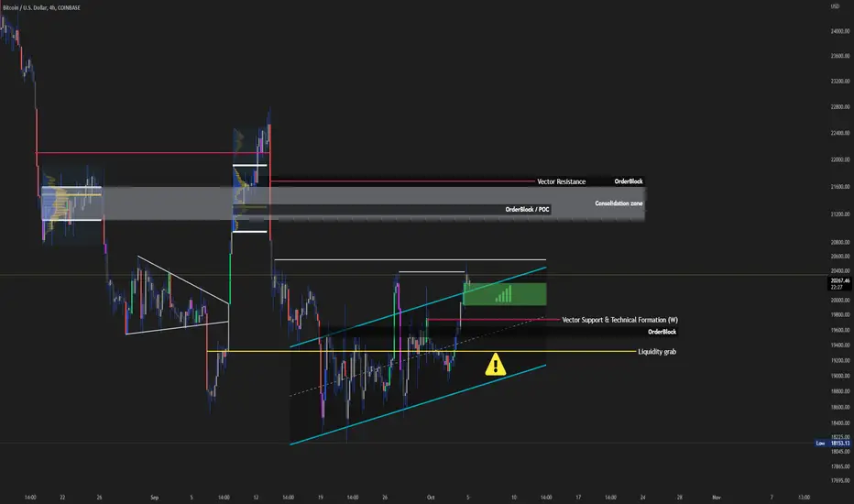Screen dimensions: 854x504
Task: Click the 19 date label on the time axis
Action: [321, 497]
